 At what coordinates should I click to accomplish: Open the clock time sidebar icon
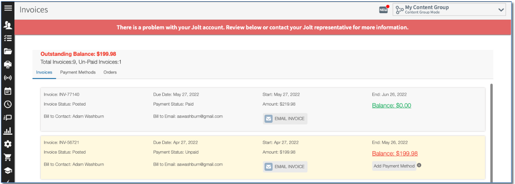[8, 104]
